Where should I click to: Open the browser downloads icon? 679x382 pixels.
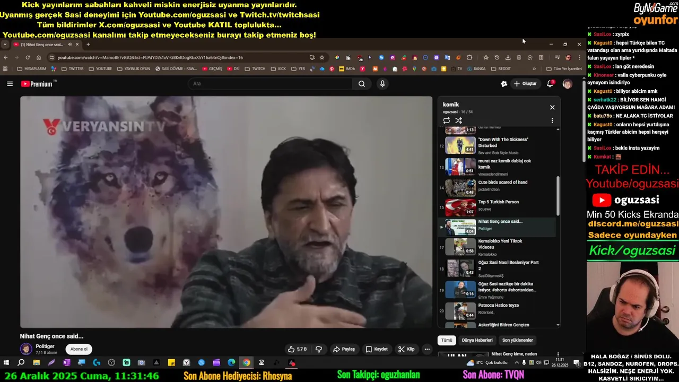click(x=508, y=57)
